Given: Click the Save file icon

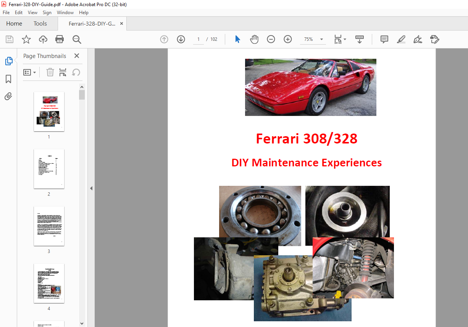Looking at the screenshot, I should coord(10,39).
